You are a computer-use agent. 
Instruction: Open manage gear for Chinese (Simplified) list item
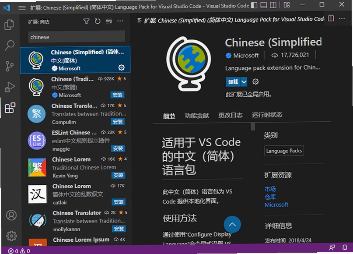tap(121, 67)
